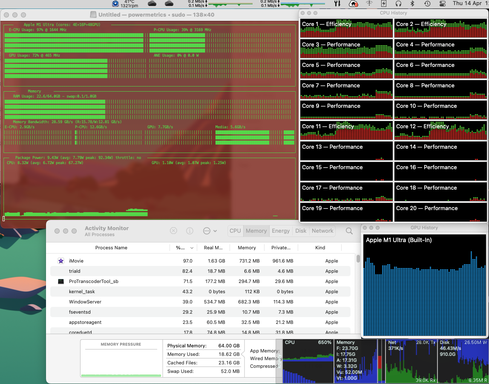Viewport: 489px width, 384px height.
Task: Click the temperature and fan speed monitor icon
Action: point(115,3)
